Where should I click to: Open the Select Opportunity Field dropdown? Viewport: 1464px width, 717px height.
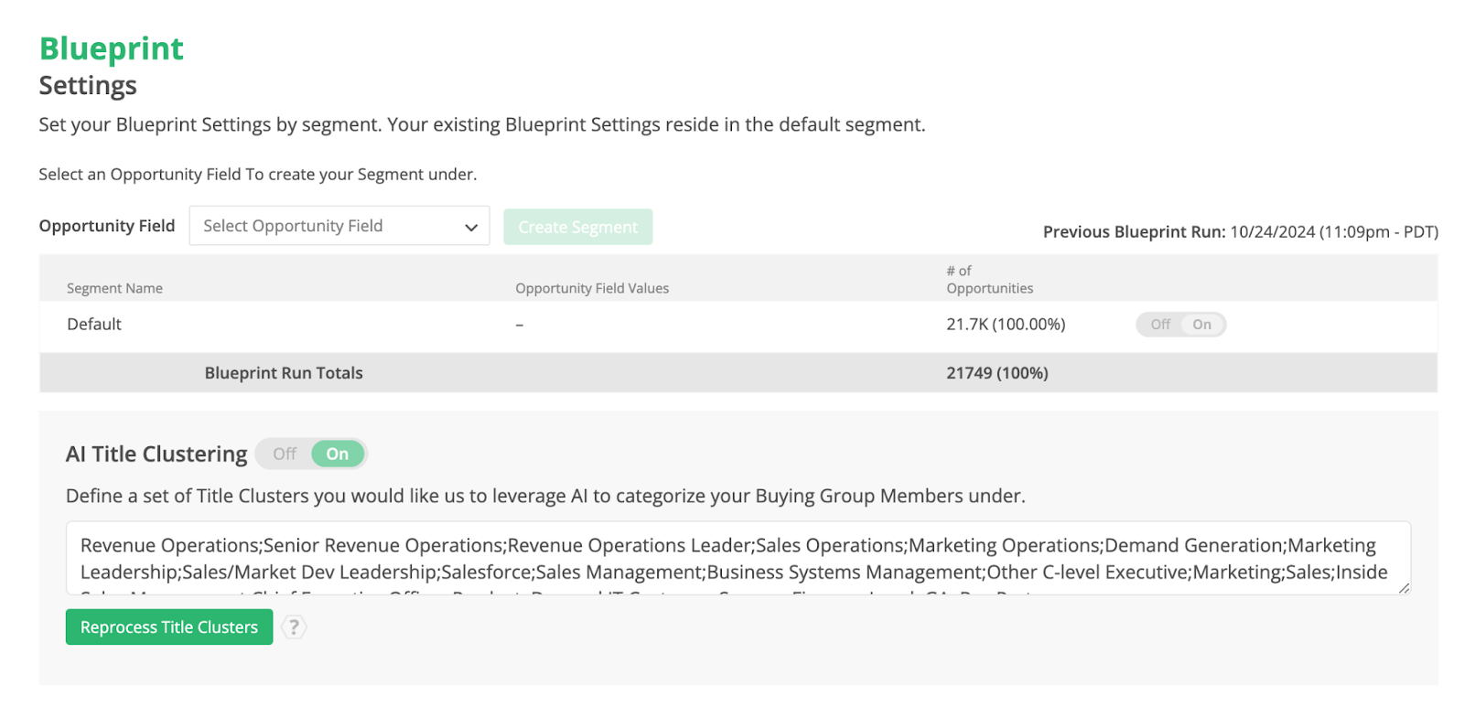click(x=339, y=226)
